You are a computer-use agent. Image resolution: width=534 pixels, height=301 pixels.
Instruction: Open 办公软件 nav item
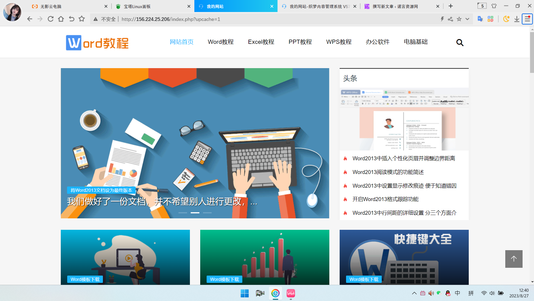coord(378,42)
